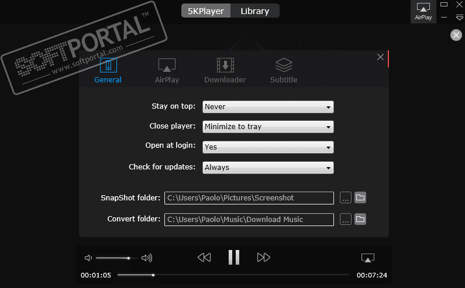Click the max volume speaker icon
This screenshot has width=465, height=288.
click(x=147, y=258)
